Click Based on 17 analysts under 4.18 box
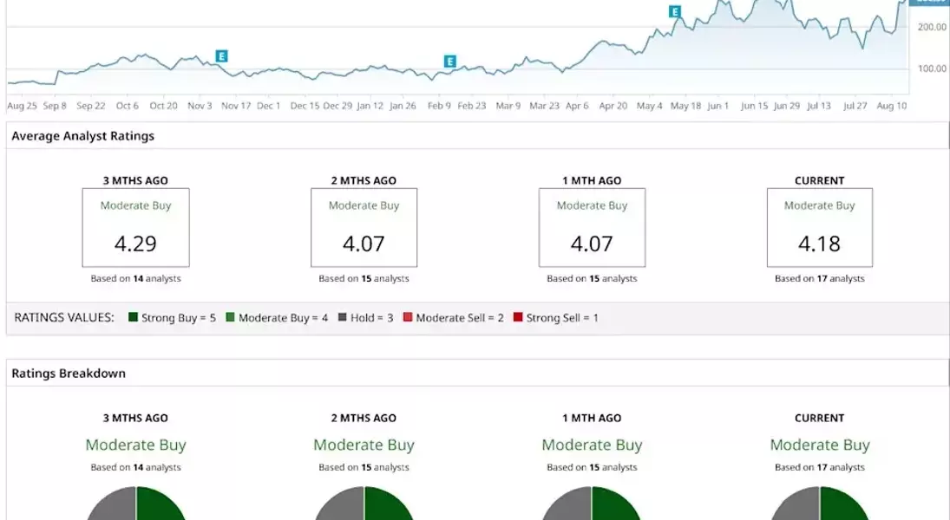Image resolution: width=950 pixels, height=520 pixels. point(820,278)
